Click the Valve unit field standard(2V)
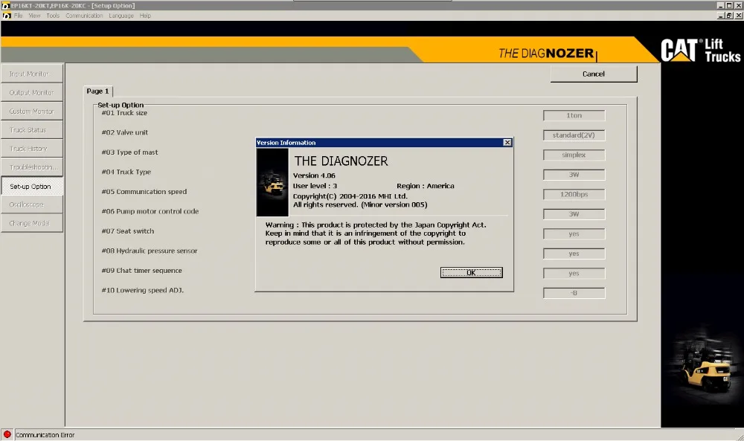 click(574, 135)
